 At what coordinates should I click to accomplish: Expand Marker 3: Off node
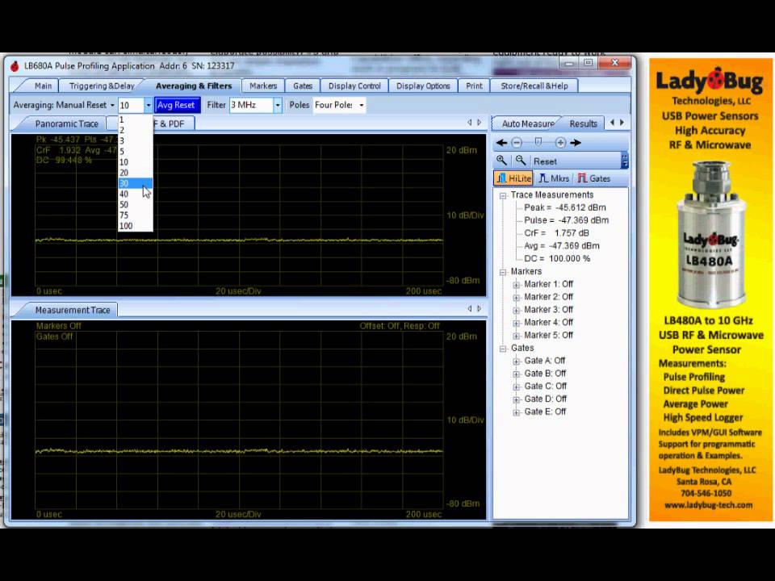click(x=517, y=310)
